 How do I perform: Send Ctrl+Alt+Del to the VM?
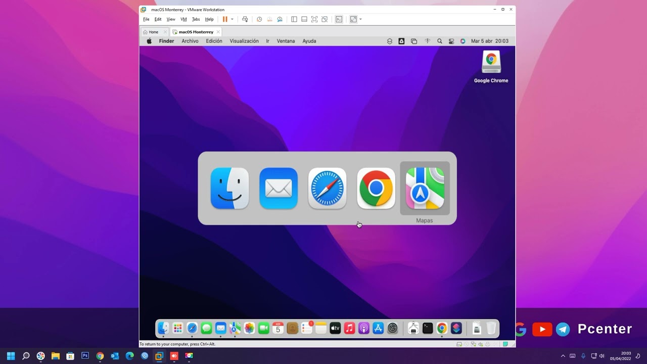(x=245, y=19)
